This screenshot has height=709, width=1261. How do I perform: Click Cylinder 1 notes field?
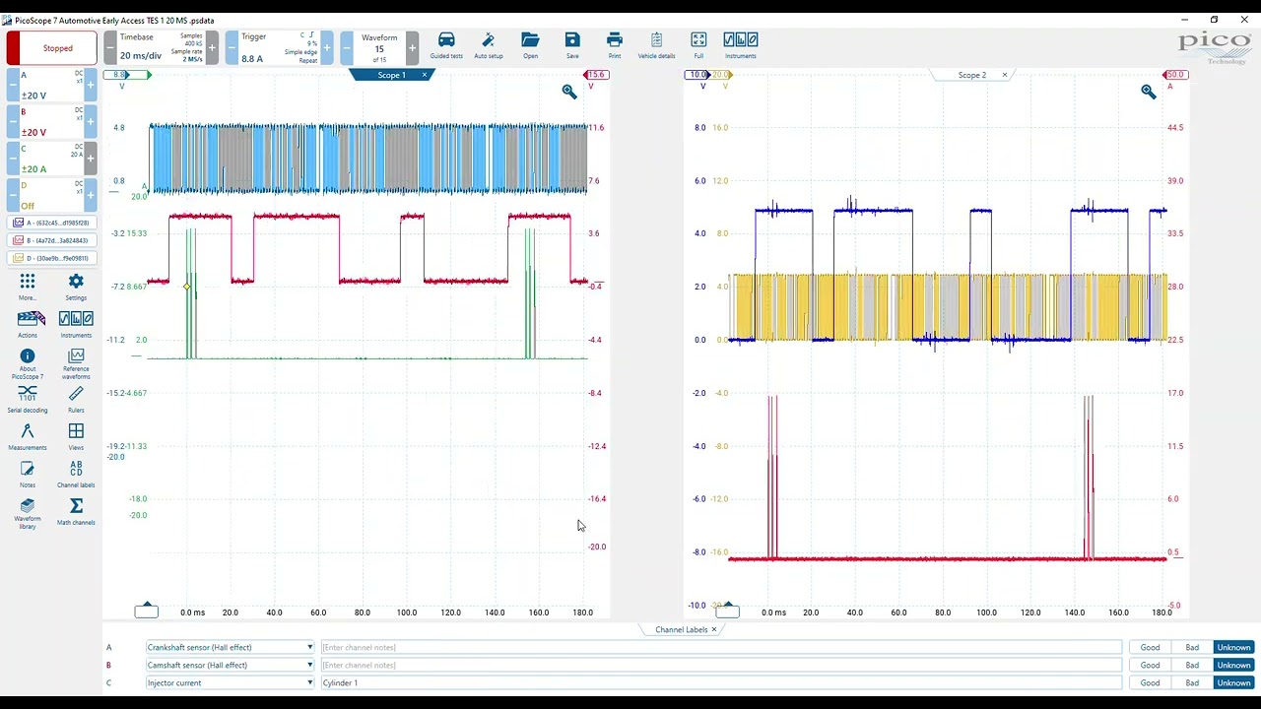(721, 682)
